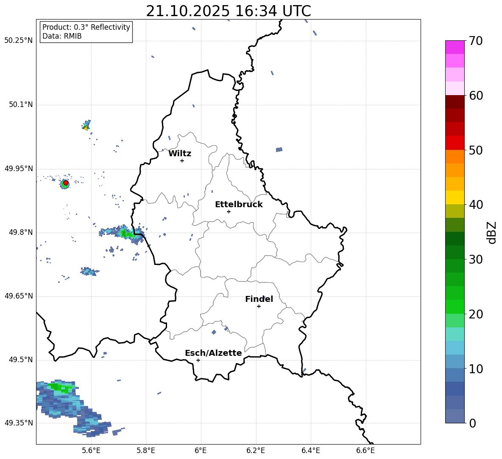Click the 49.5°N latitude tick label
The height and width of the screenshot is (459, 502).
pyautogui.click(x=21, y=360)
